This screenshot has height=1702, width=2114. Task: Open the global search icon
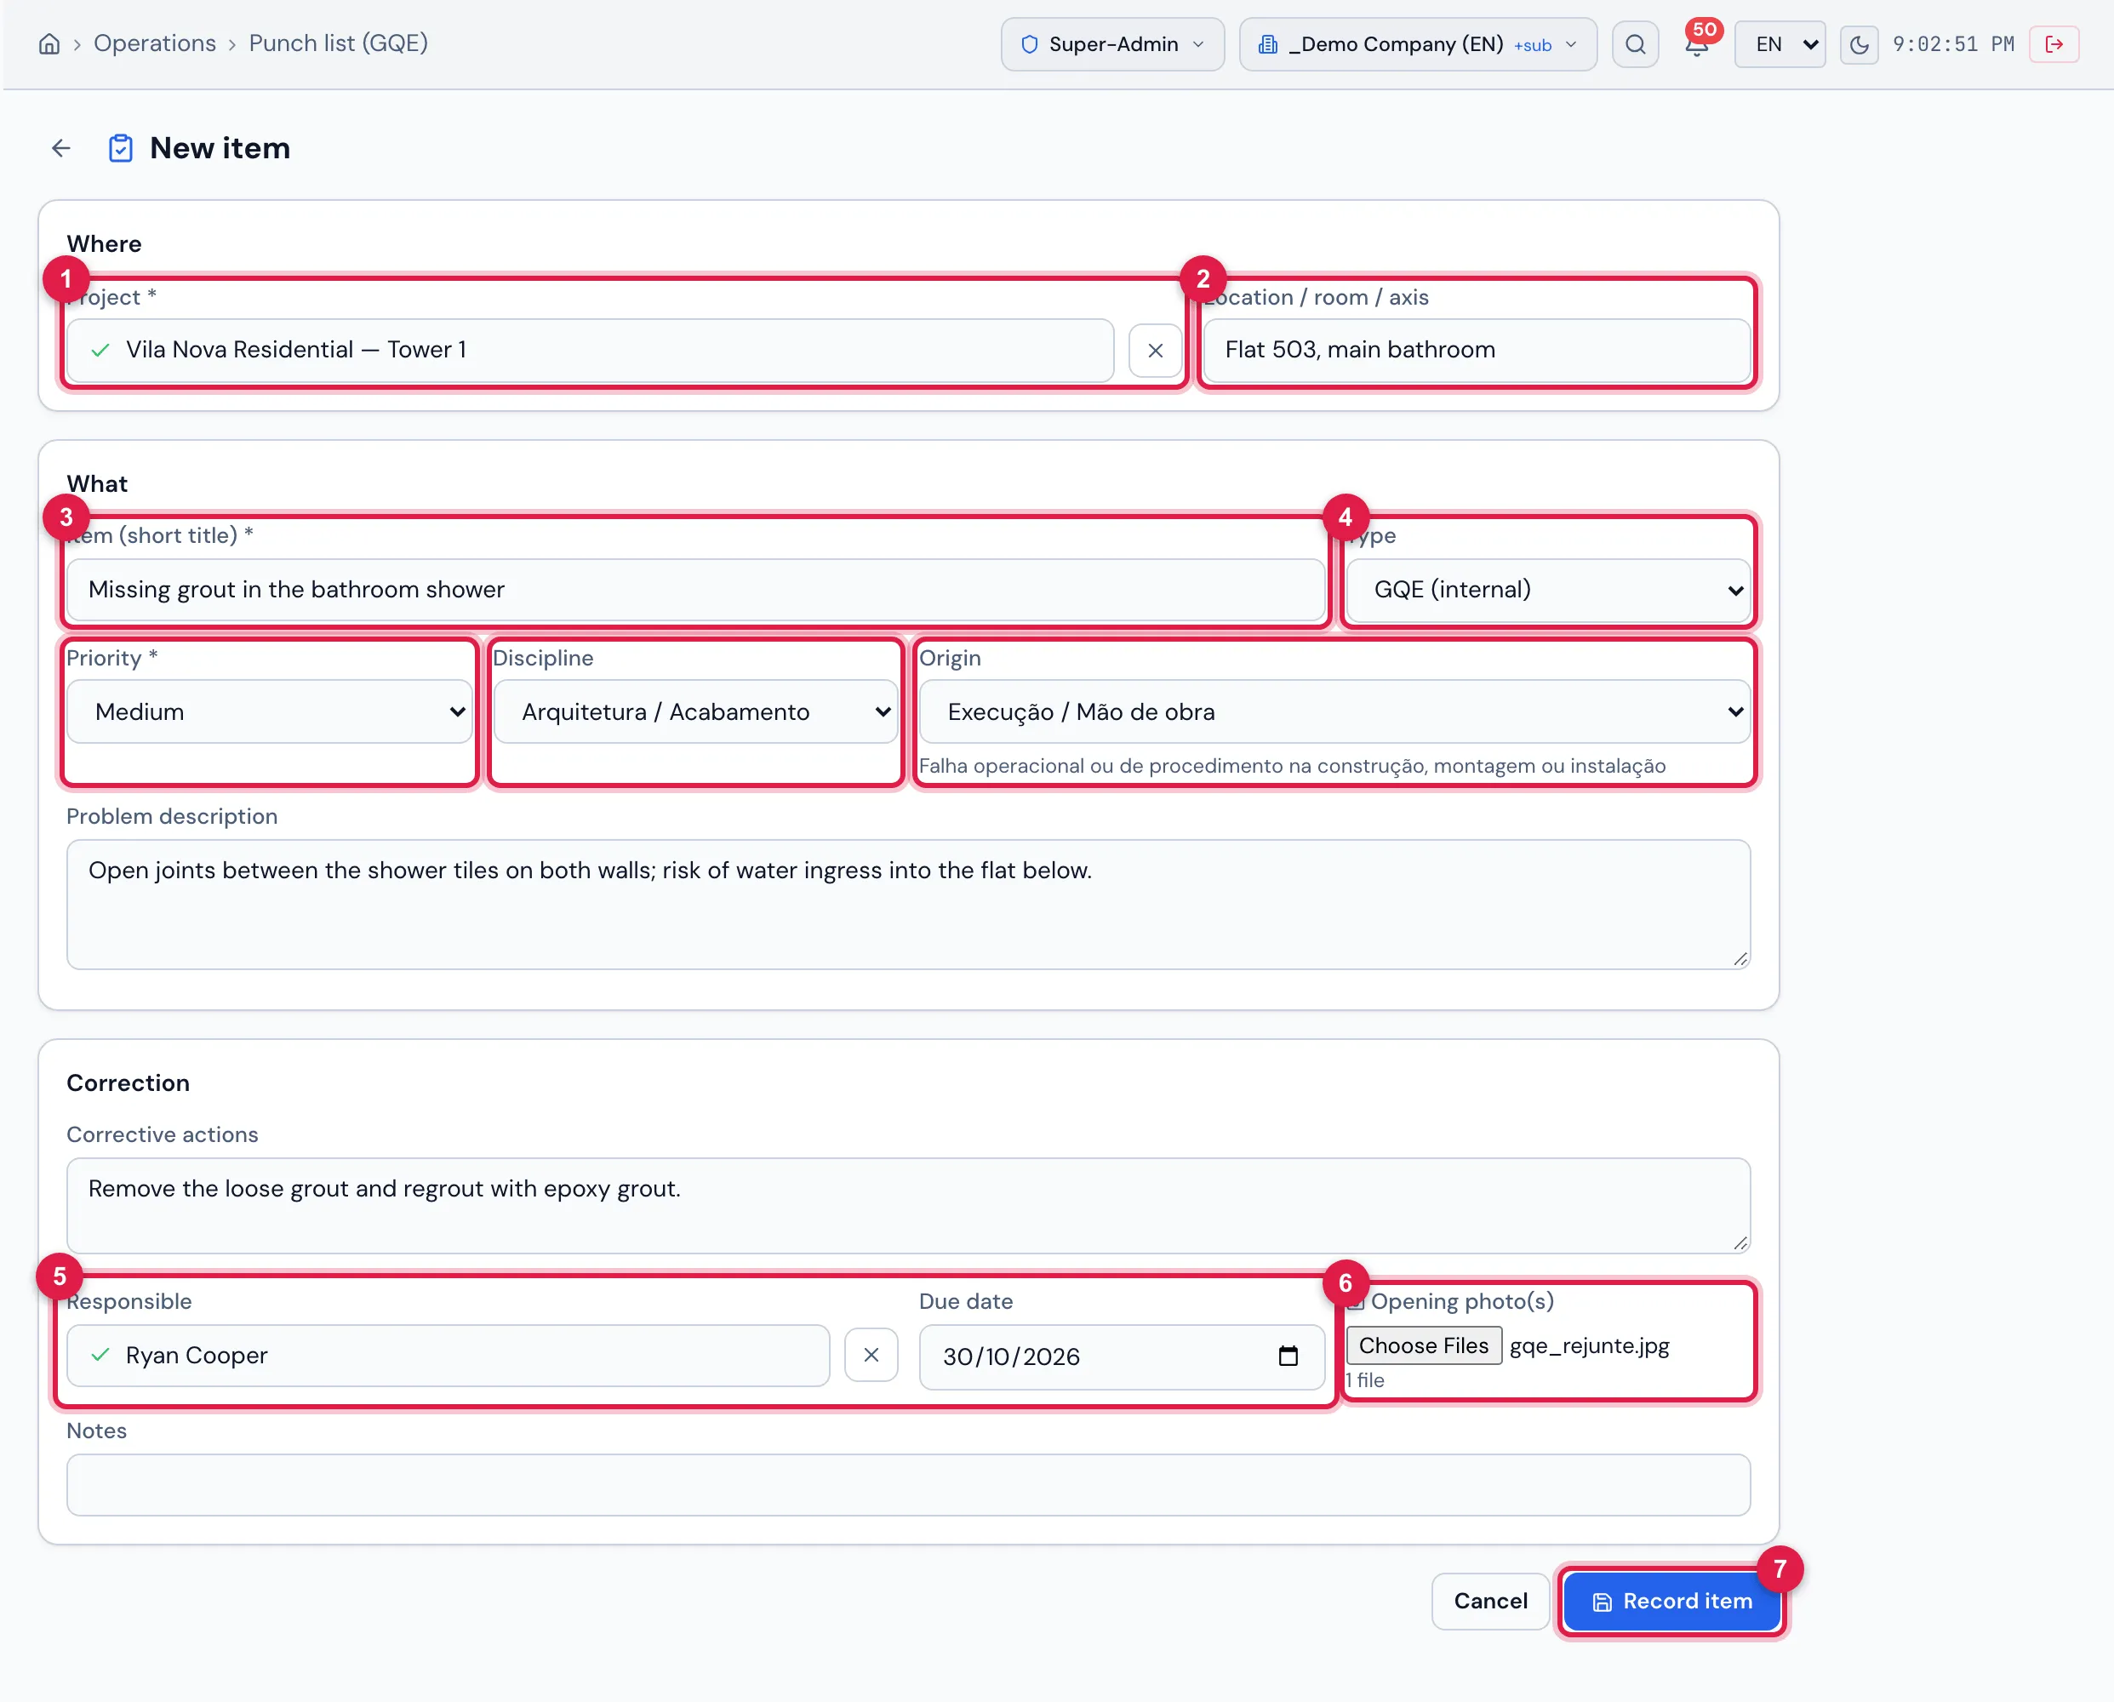[1635, 44]
